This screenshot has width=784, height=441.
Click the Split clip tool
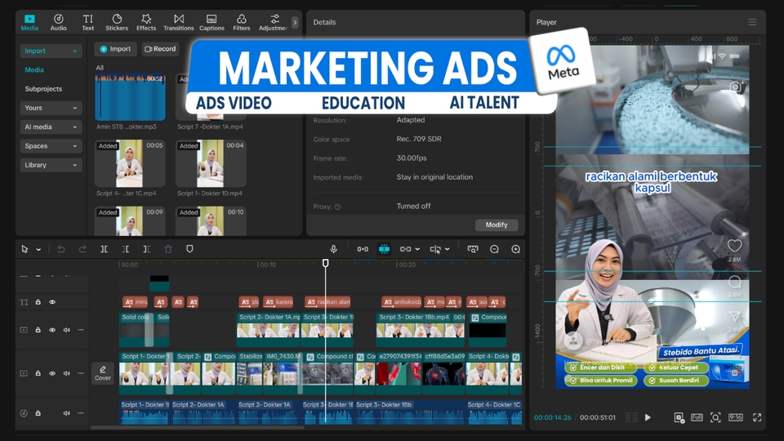[104, 249]
